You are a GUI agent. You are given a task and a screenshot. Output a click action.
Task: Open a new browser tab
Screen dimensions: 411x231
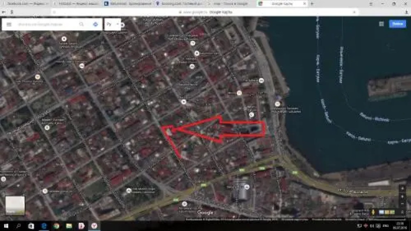[313, 4]
